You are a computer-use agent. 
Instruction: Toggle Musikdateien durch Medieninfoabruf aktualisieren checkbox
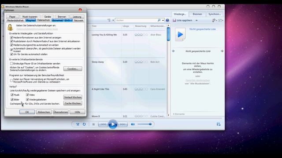(x=11, y=41)
